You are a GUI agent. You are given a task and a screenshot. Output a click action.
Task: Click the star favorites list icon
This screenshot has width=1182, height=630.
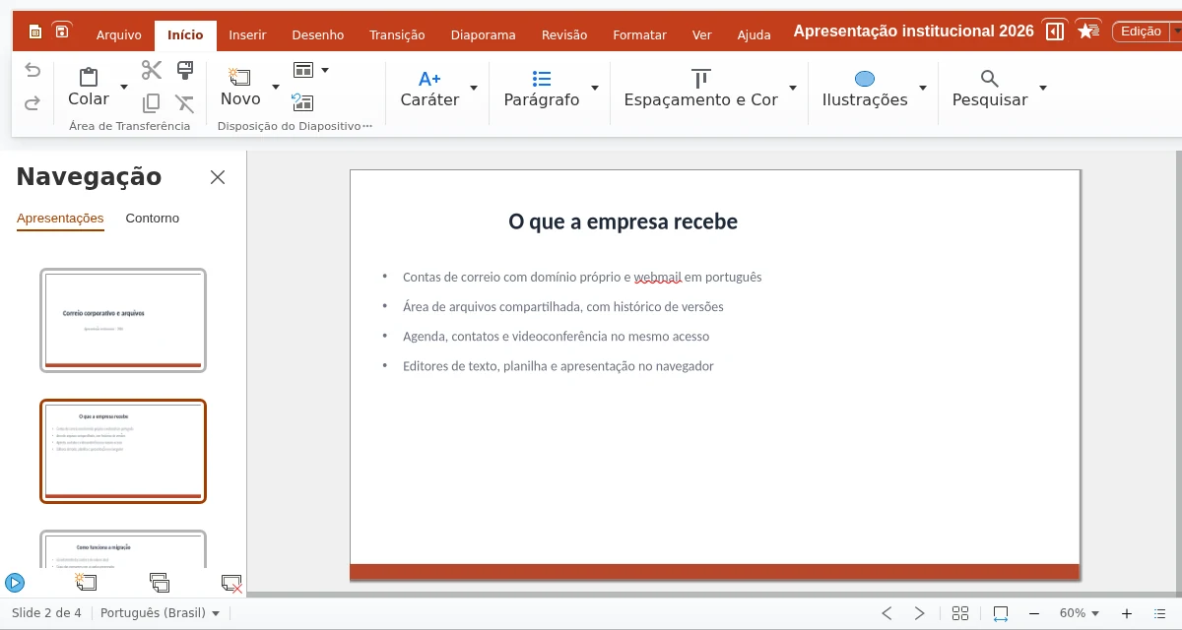tap(1087, 31)
